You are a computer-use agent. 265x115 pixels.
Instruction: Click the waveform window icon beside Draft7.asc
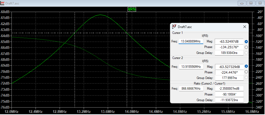[2, 3]
